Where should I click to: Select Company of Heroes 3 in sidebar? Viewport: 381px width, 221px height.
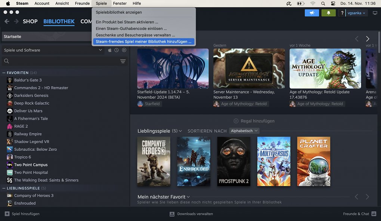click(x=34, y=196)
